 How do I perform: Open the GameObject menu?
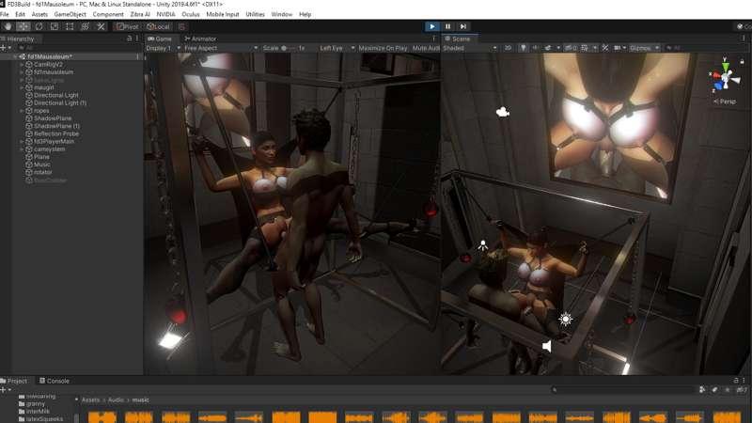(x=70, y=14)
